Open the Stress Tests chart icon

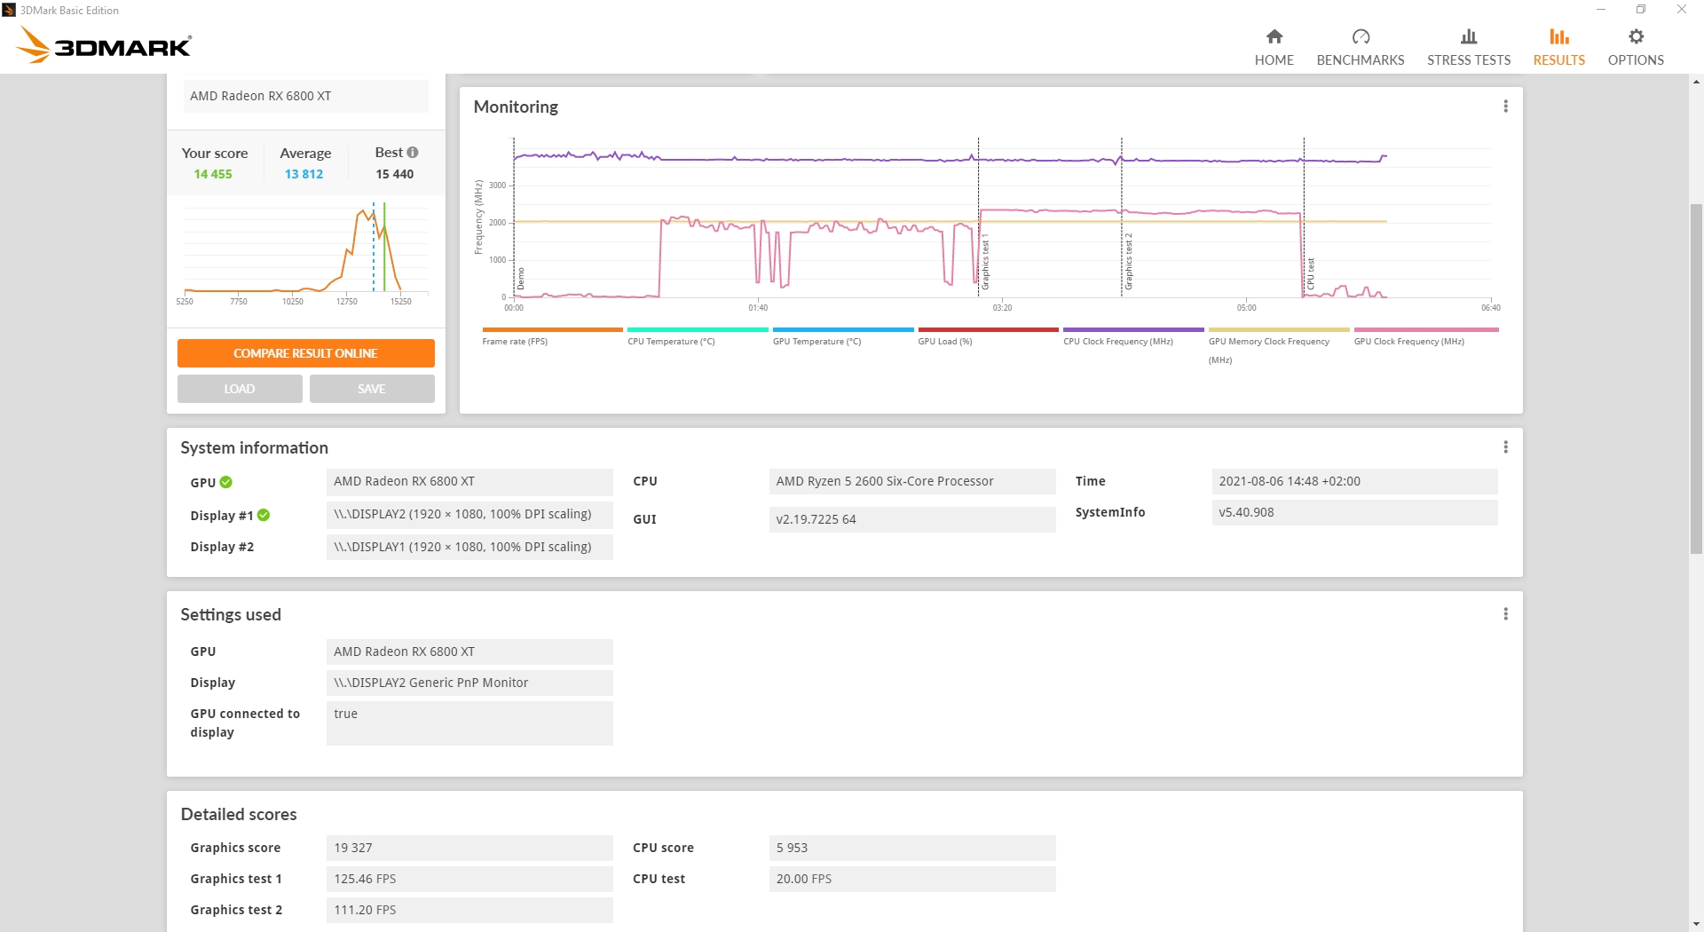click(1469, 36)
